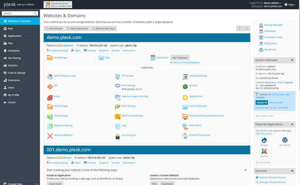Click the Add Subdomain button
Image resolution: width=300 pixels, height=185 pixels.
[x=77, y=29]
